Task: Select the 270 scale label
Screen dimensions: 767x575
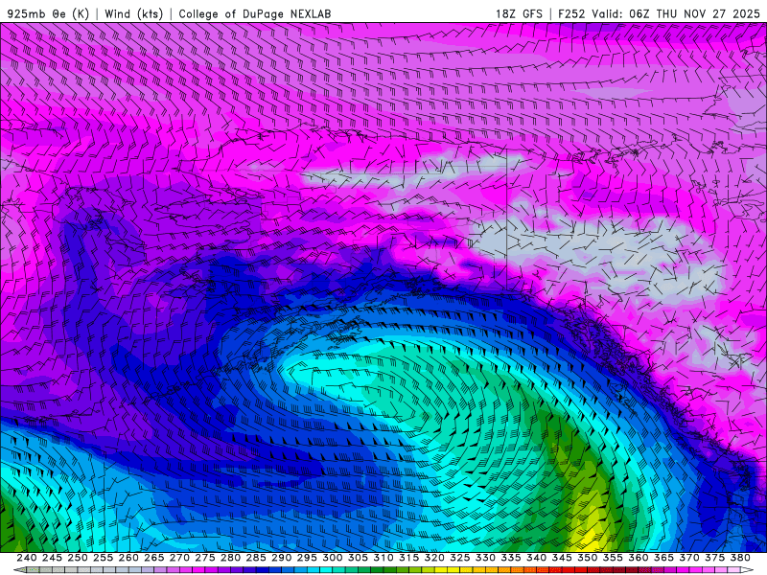Action: point(179,558)
